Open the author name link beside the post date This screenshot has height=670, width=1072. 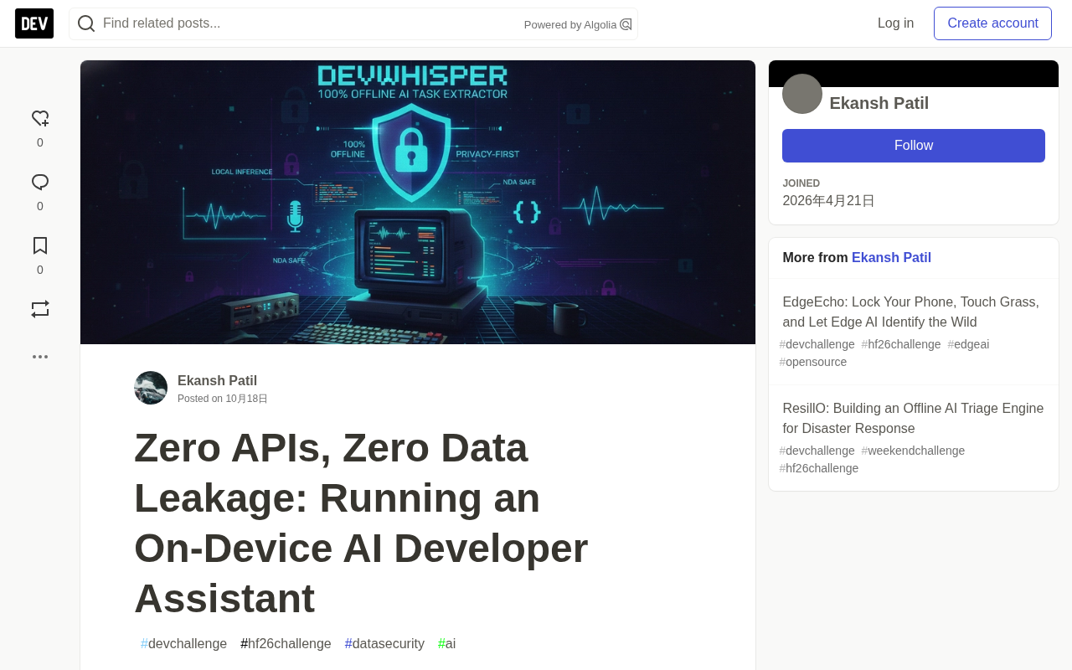coord(217,381)
